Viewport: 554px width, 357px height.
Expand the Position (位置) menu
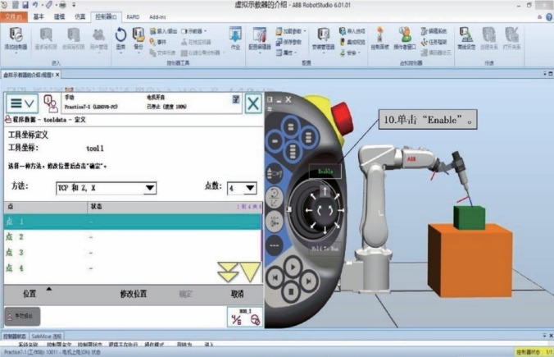30,294
